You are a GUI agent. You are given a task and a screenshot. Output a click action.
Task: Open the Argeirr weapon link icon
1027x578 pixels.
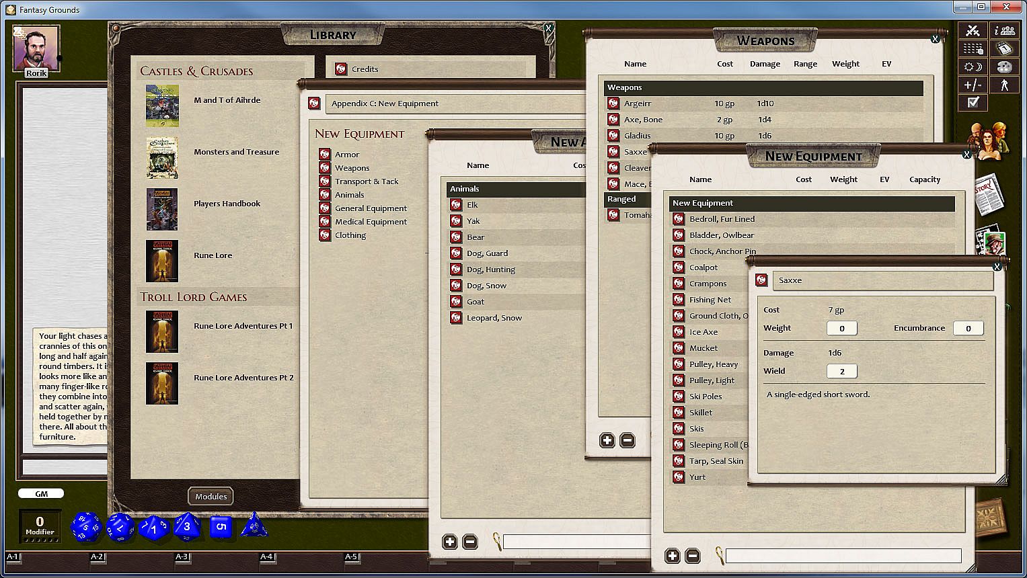click(x=613, y=103)
